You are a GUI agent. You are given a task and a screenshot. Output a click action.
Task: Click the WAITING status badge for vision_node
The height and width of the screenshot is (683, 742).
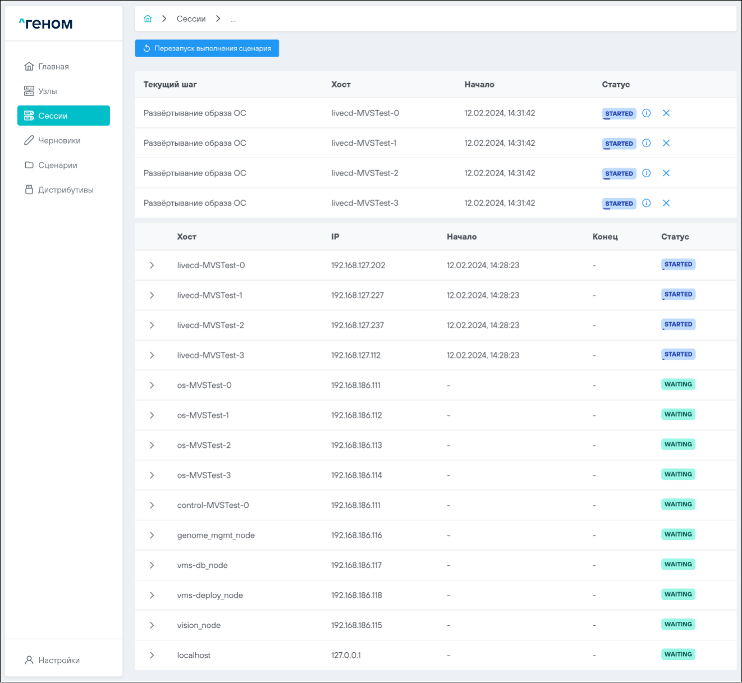678,625
